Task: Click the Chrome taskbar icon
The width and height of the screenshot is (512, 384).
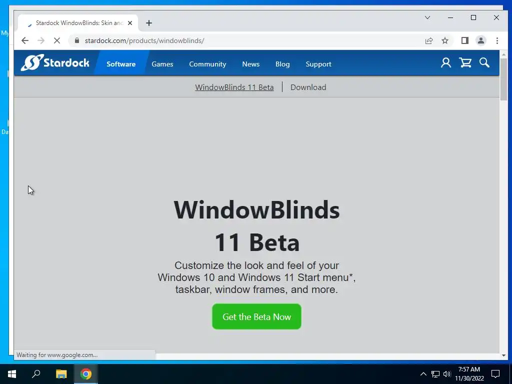Action: pyautogui.click(x=86, y=374)
